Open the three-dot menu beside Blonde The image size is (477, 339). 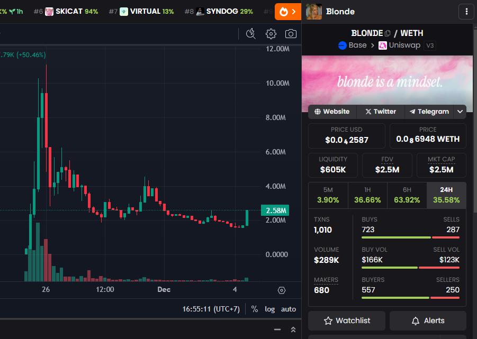466,12
